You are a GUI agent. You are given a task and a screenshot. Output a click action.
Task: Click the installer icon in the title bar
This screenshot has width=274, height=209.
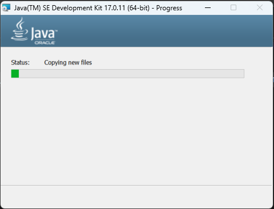point(6,8)
